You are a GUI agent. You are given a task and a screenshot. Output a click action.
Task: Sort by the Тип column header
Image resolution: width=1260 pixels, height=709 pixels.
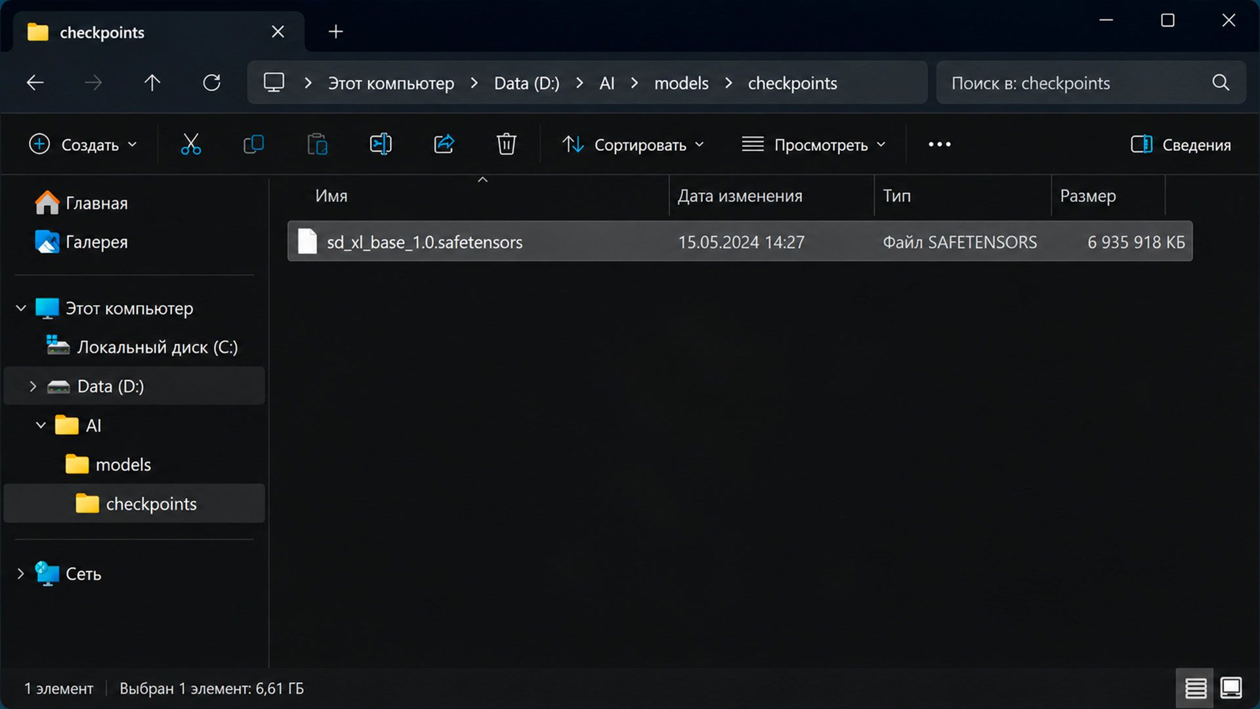[x=896, y=196]
